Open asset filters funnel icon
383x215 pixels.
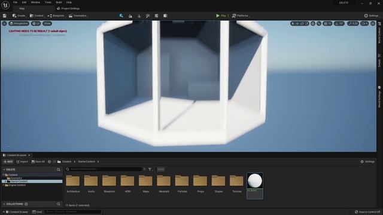coord(150,169)
